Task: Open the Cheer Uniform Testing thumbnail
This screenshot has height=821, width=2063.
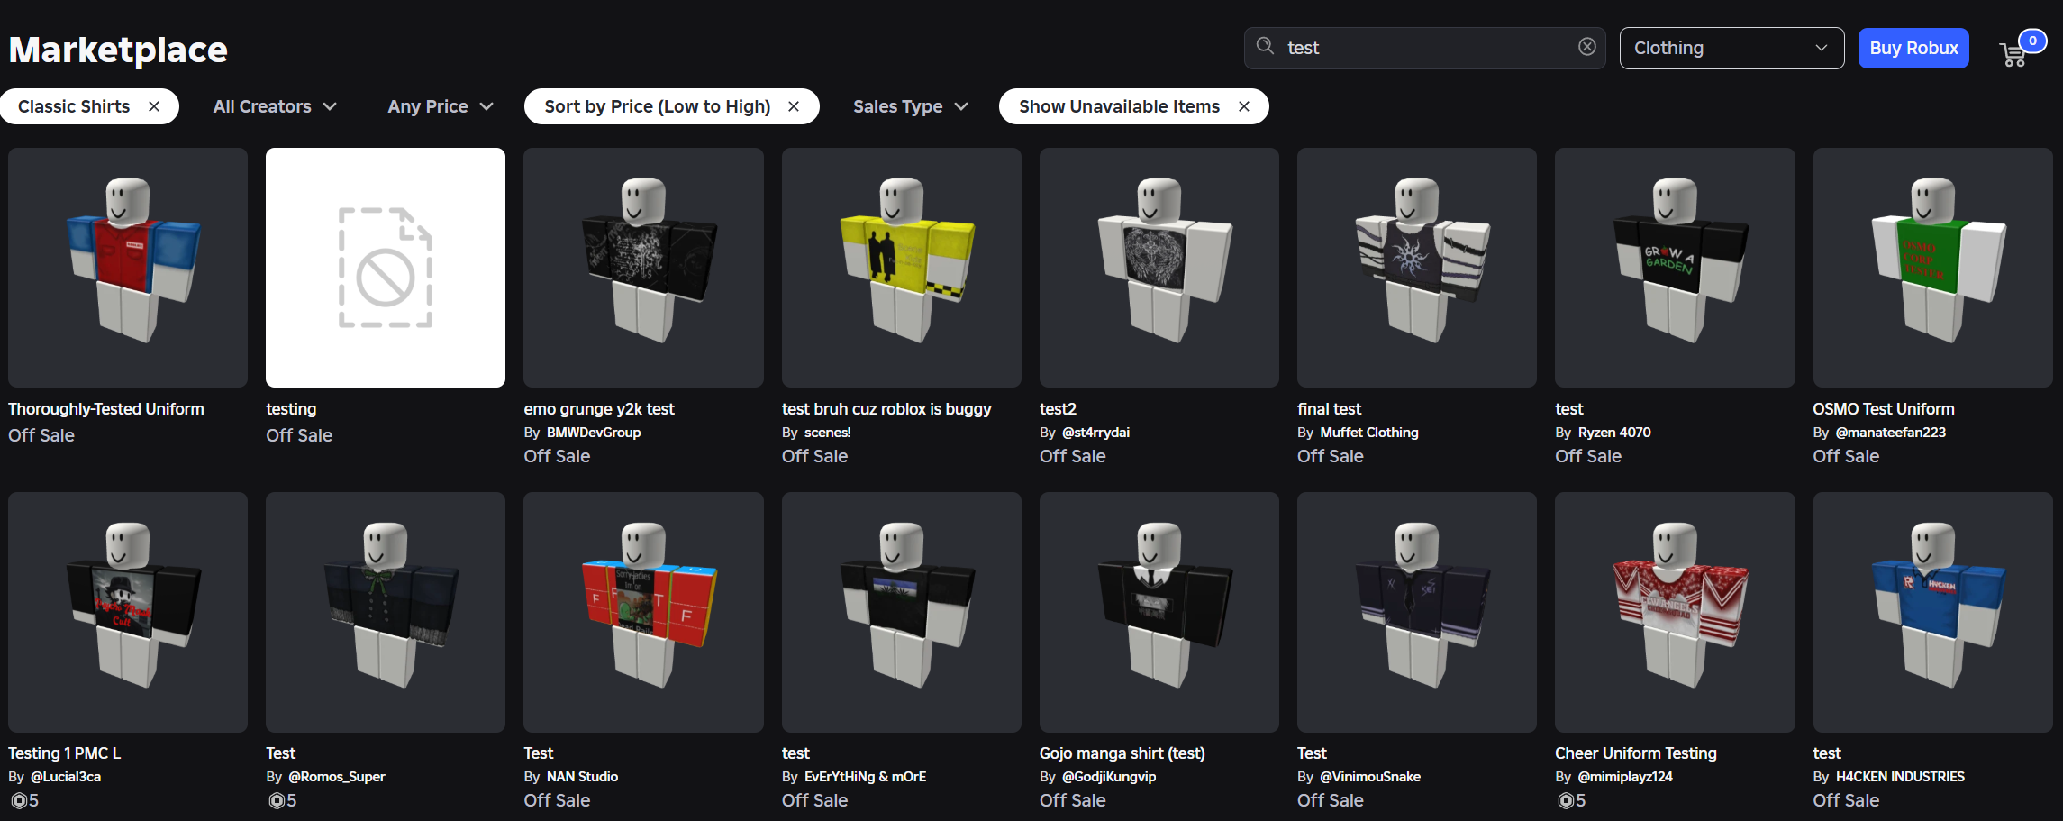Action: coord(1675,612)
